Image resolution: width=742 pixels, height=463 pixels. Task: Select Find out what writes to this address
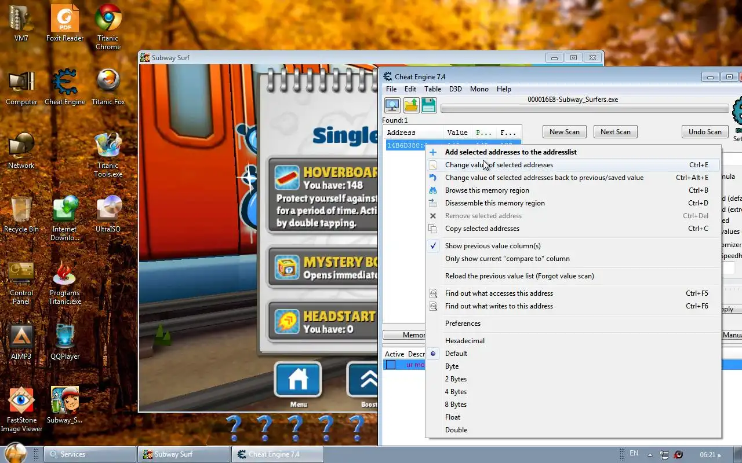click(573, 306)
